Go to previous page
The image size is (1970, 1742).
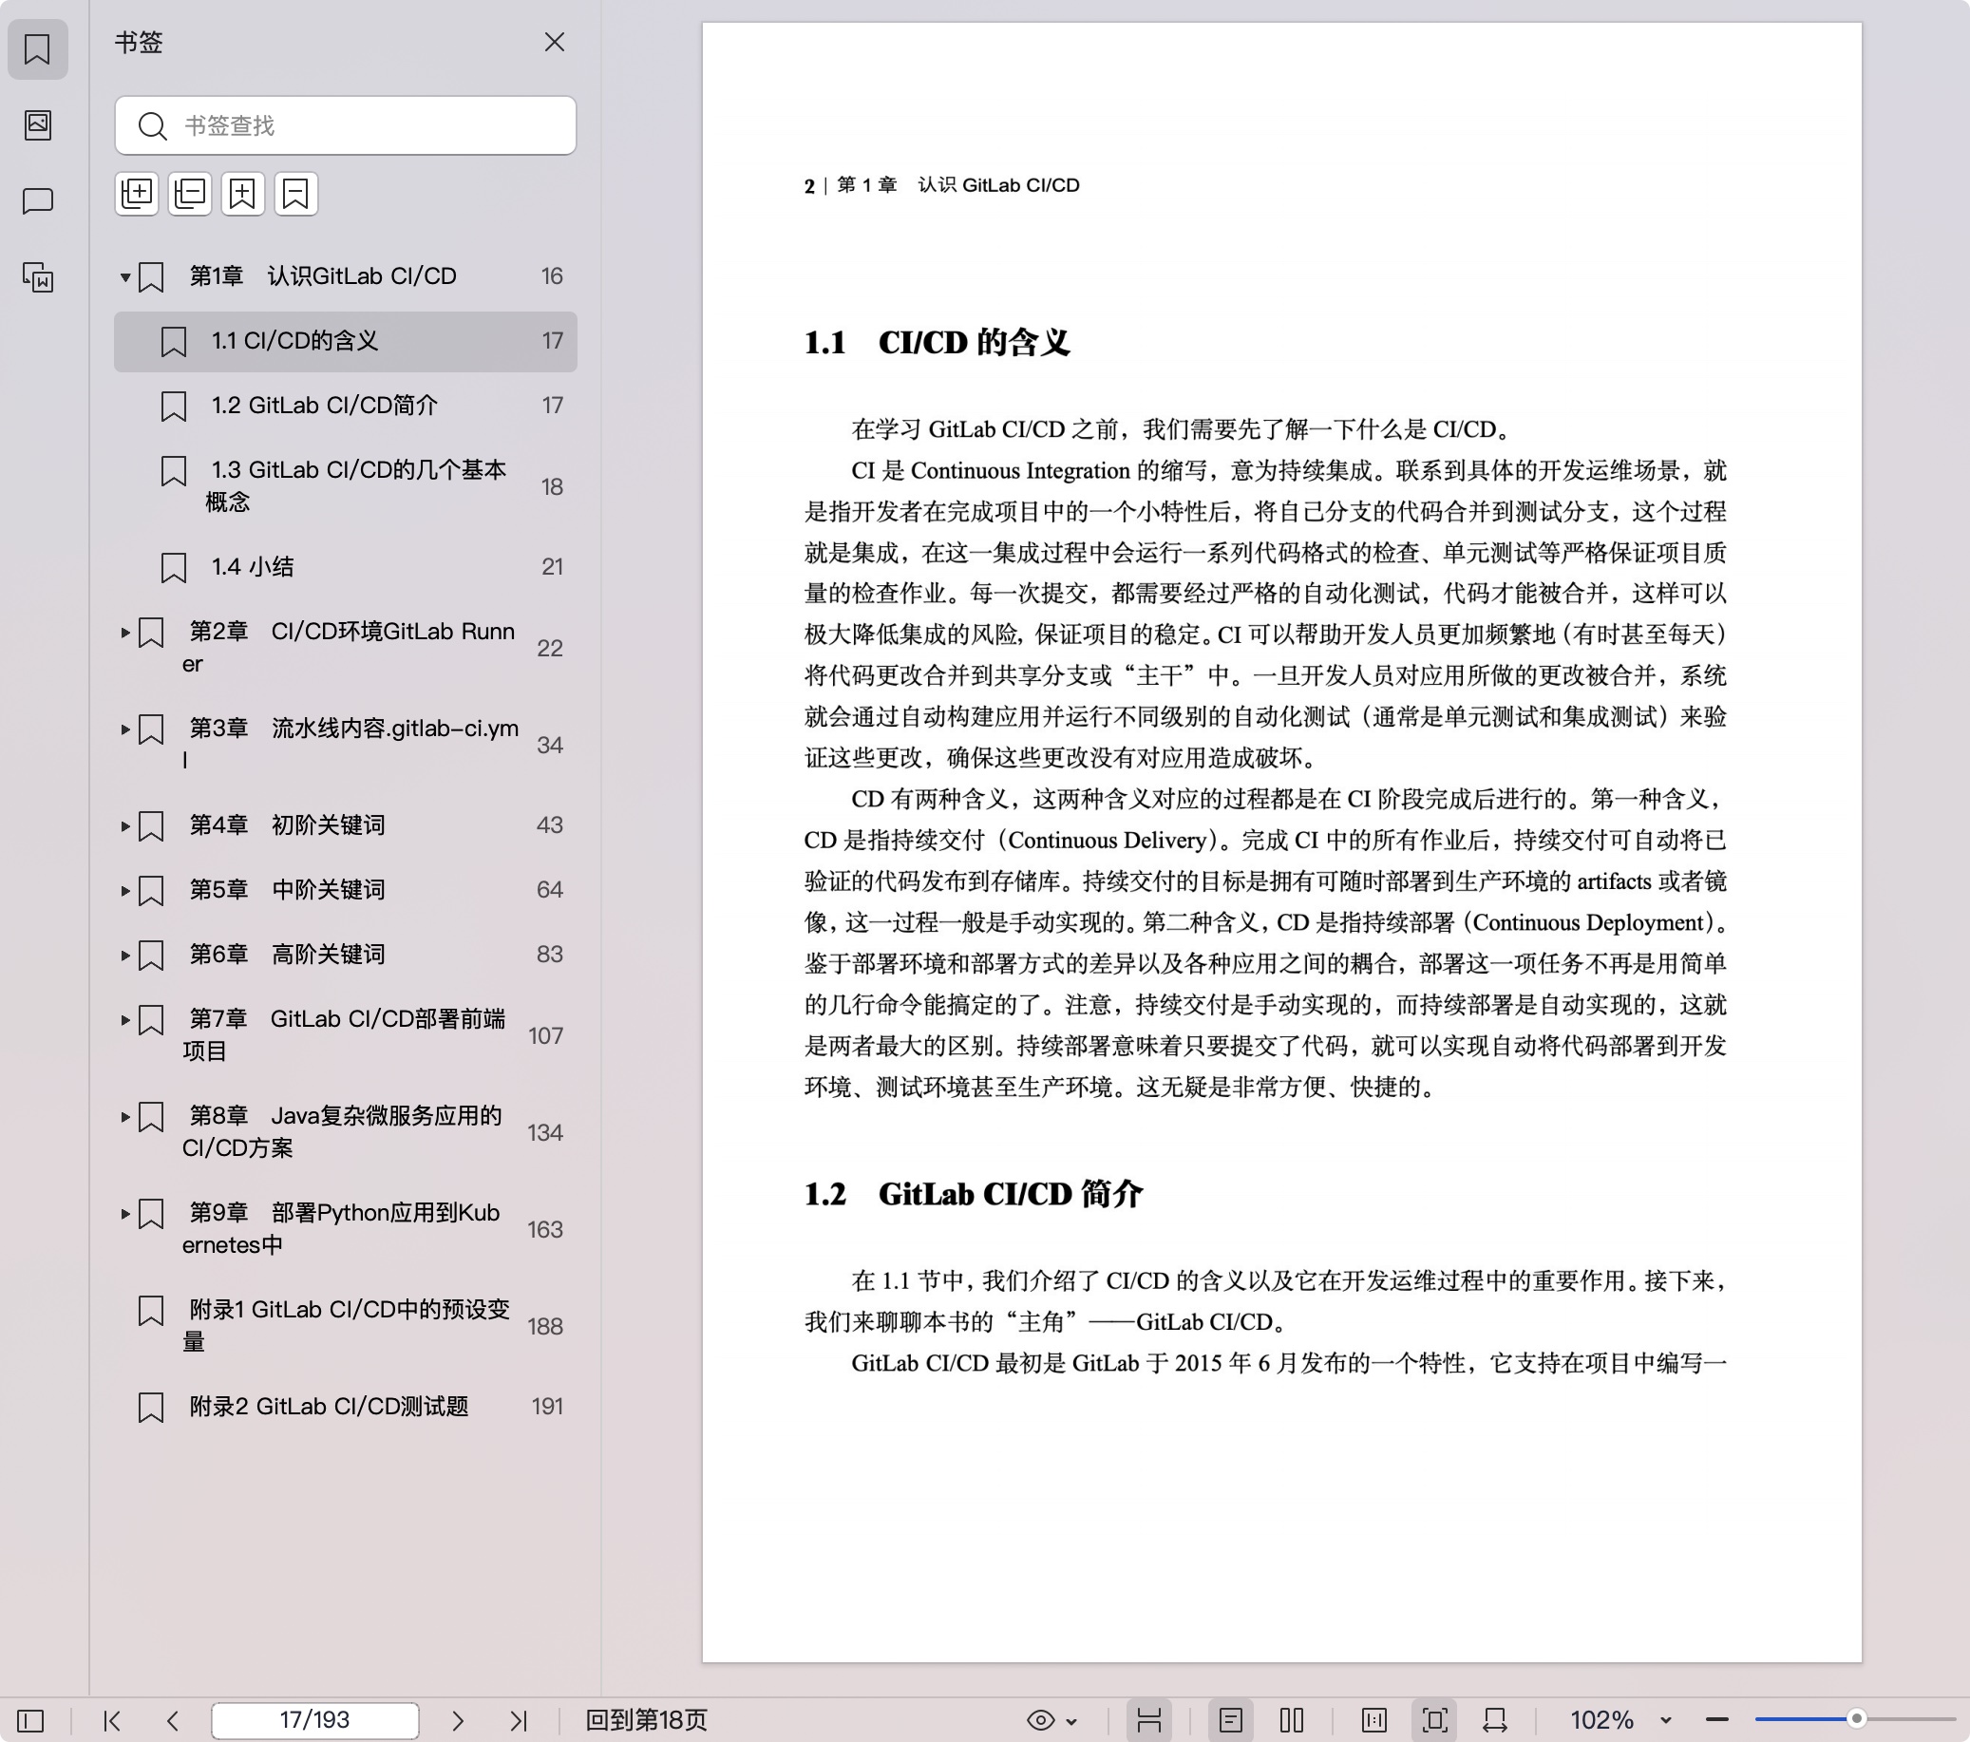(173, 1720)
